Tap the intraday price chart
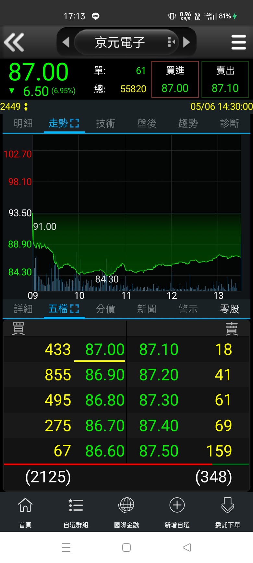Viewport: 253px width, 563px height. point(137,213)
